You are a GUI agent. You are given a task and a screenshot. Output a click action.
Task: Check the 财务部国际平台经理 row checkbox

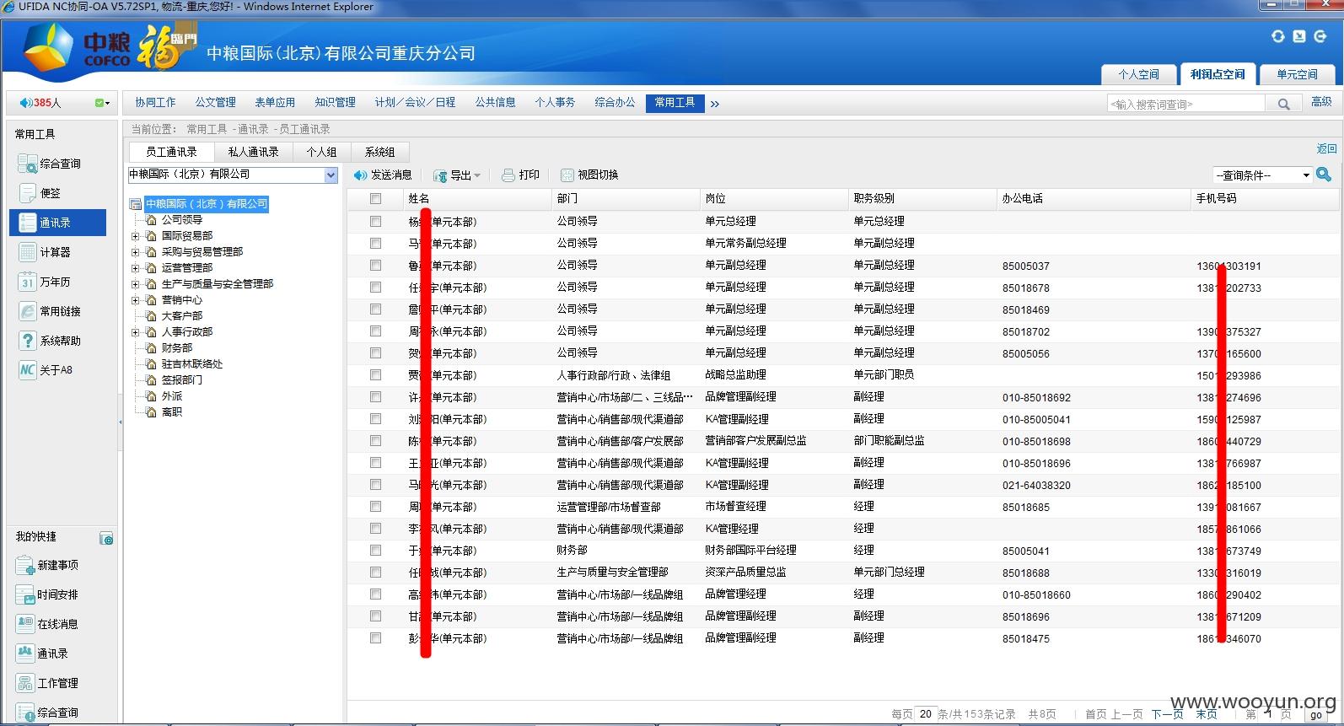pyautogui.click(x=375, y=551)
